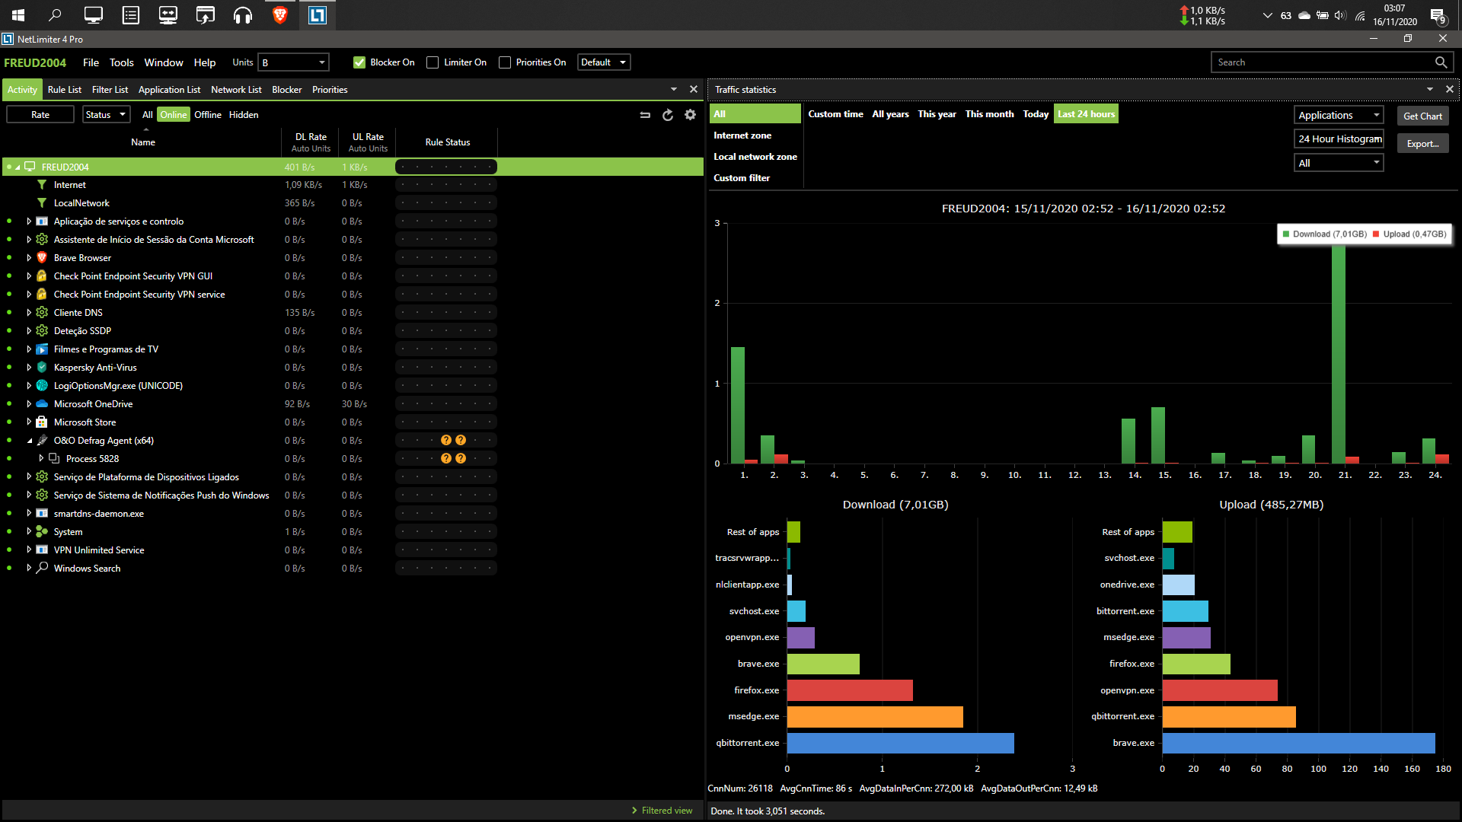Open the Tools menu
Viewport: 1462px width, 822px height.
click(121, 62)
